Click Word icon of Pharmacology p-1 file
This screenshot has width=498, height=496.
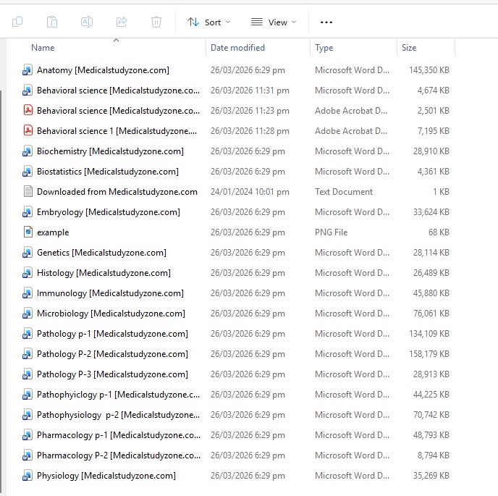[28, 435]
